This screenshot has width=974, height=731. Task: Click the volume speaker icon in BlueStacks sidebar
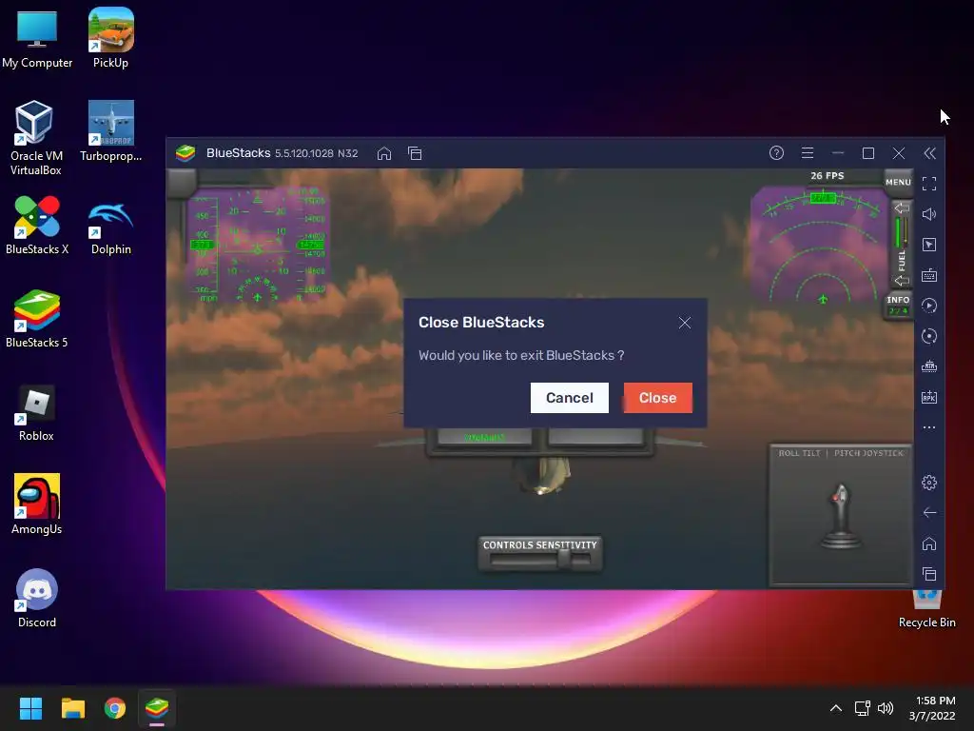coord(929,214)
